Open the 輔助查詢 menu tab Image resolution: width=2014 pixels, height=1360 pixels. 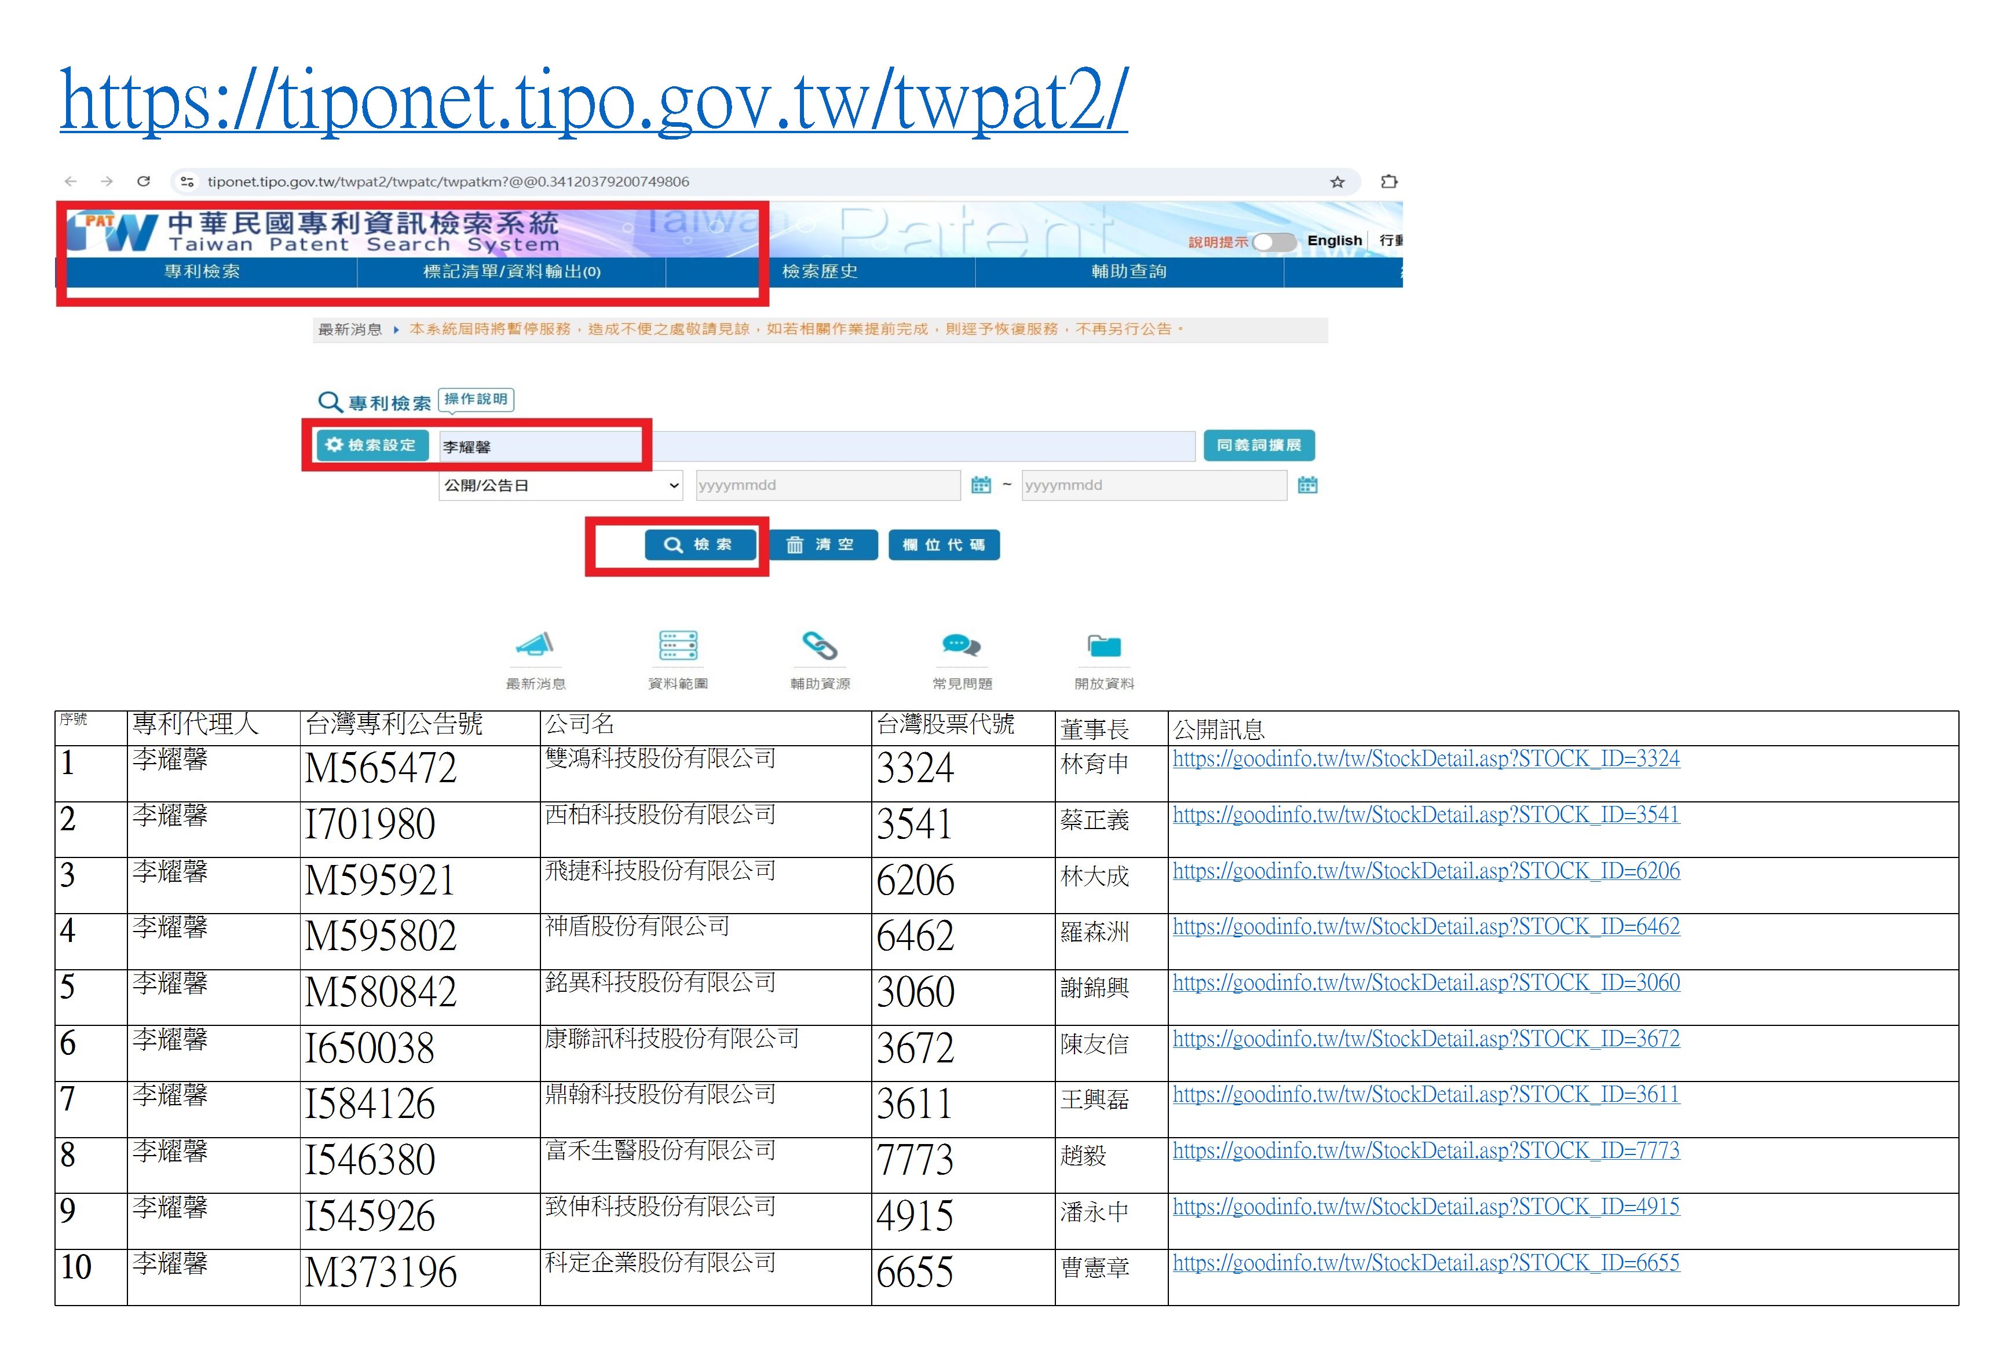point(1129,272)
